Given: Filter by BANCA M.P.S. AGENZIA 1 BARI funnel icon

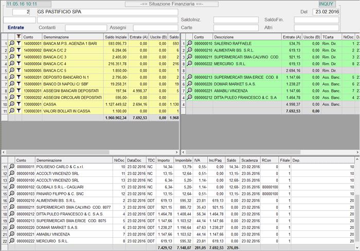Looking at the screenshot, I should click(x=19, y=43).
